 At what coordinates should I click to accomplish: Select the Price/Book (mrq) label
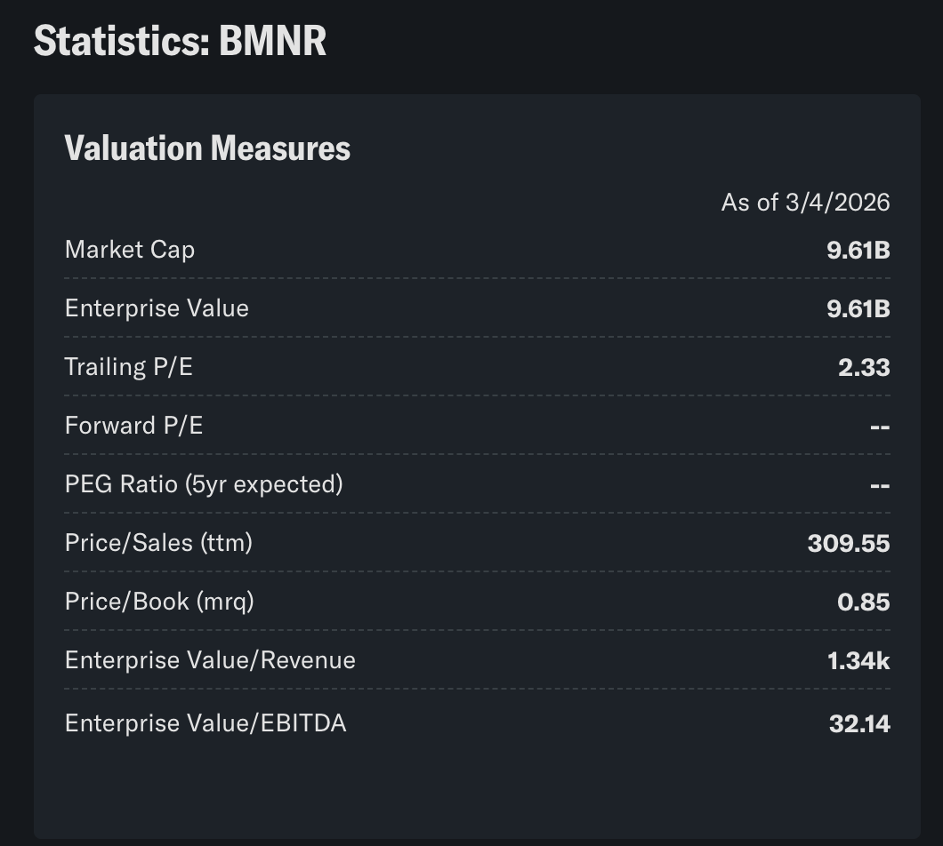coord(157,602)
